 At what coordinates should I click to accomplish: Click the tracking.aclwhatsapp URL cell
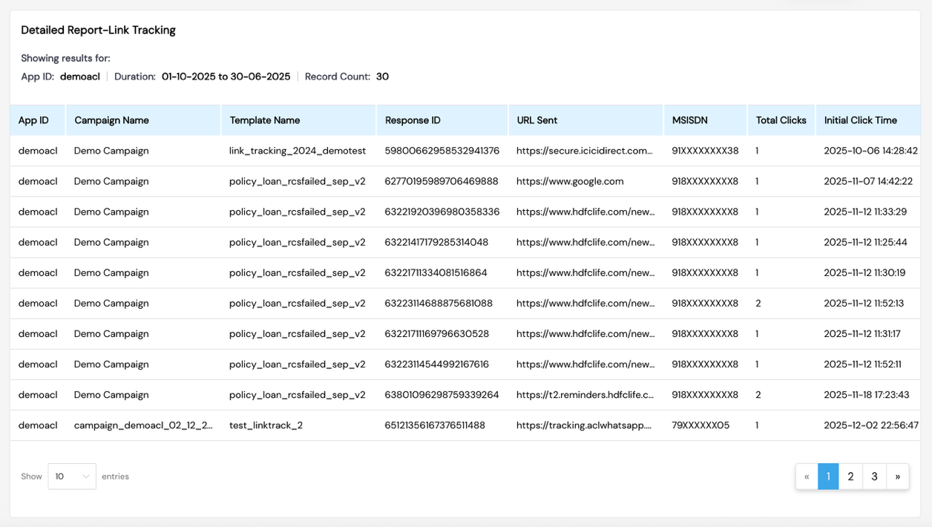[x=584, y=425]
